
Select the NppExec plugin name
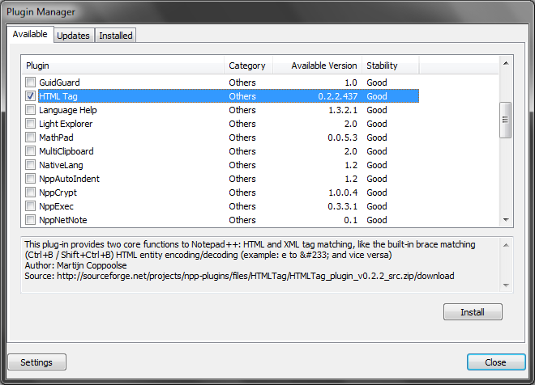click(56, 206)
